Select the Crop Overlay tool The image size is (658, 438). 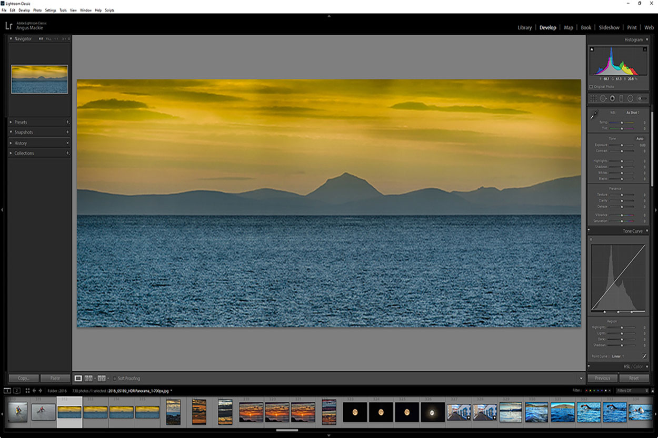(593, 98)
